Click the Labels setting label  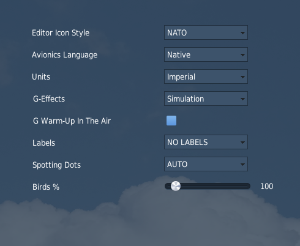pyautogui.click(x=44, y=143)
